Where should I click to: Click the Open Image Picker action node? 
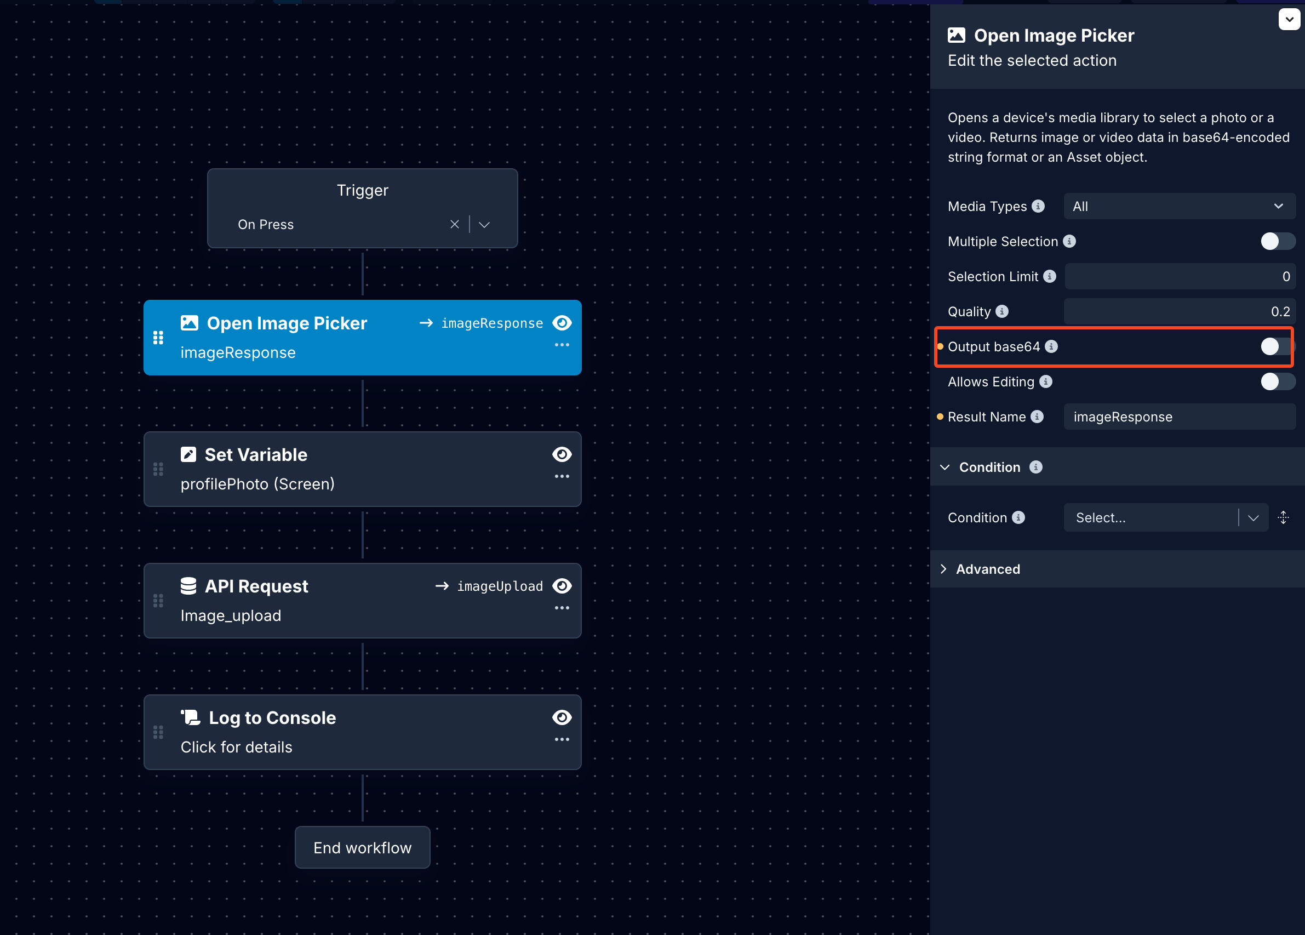tap(363, 338)
